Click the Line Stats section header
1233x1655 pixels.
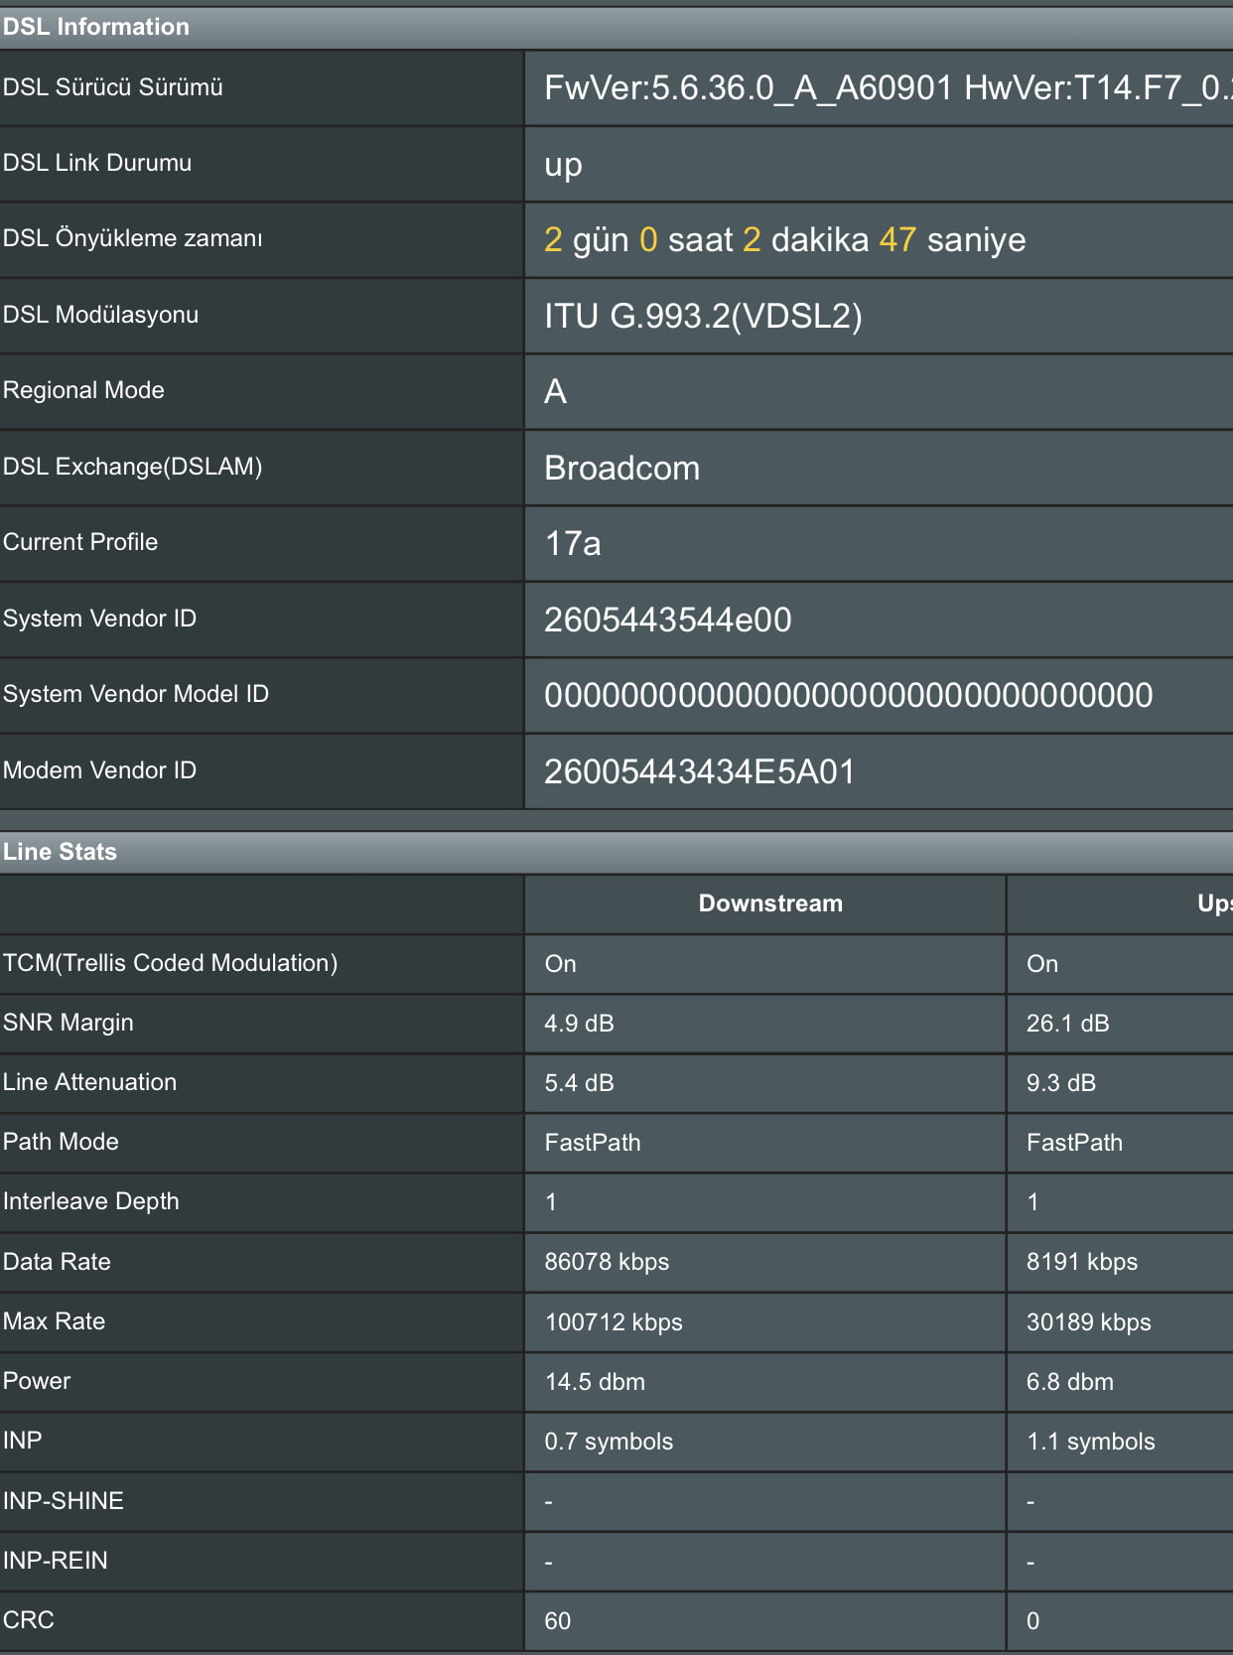[x=60, y=852]
